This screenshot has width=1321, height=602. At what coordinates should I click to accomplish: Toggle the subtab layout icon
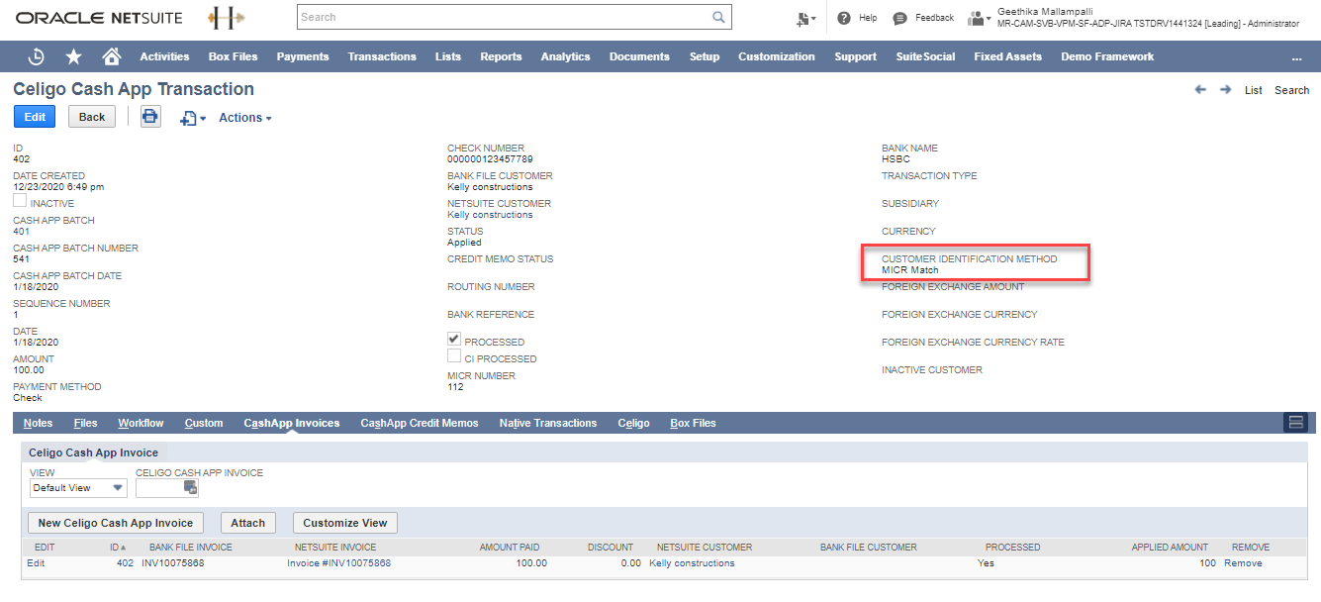pos(1295,423)
